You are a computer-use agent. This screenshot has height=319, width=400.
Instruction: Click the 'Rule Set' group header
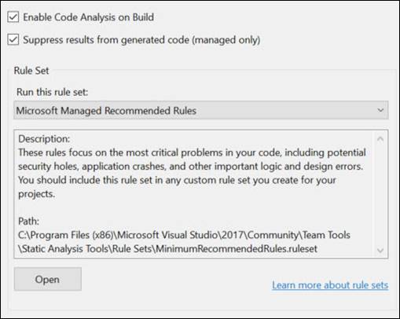(x=31, y=71)
